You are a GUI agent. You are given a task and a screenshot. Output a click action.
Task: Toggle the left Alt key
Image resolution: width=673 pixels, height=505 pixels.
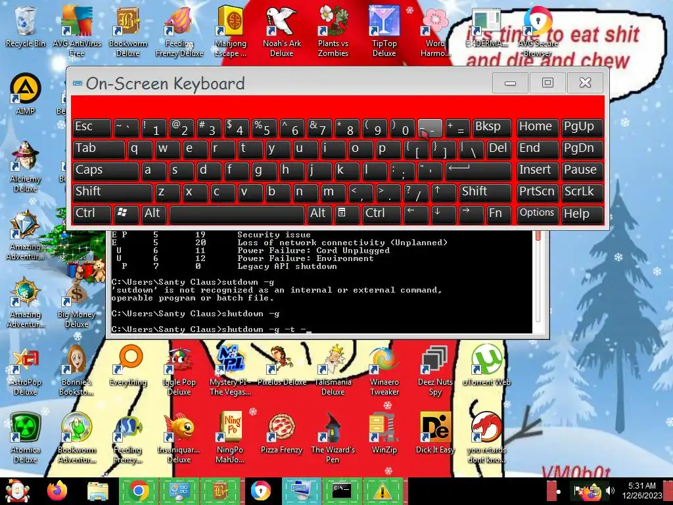(154, 214)
